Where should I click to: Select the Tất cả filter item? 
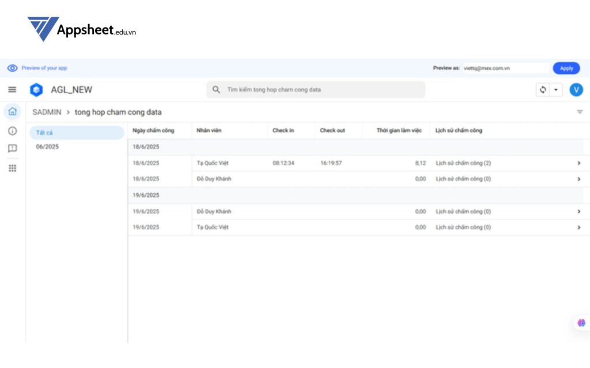tap(76, 133)
